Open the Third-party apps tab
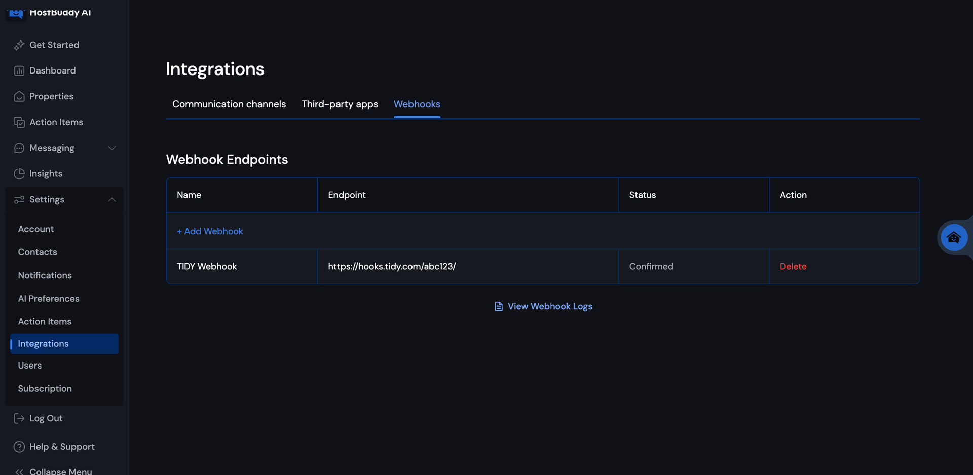 (340, 104)
